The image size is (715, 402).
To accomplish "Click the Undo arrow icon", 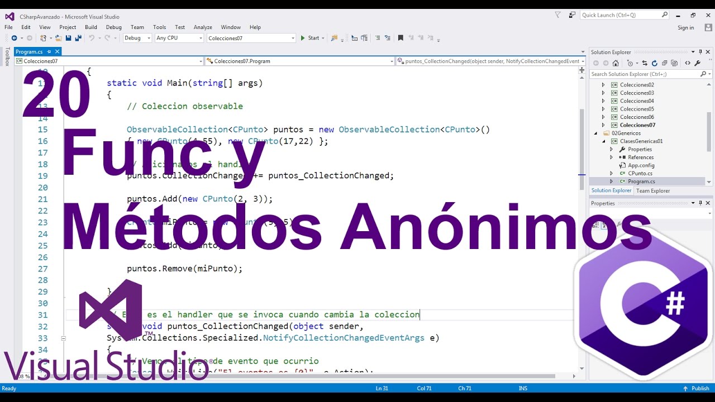I will [92, 38].
